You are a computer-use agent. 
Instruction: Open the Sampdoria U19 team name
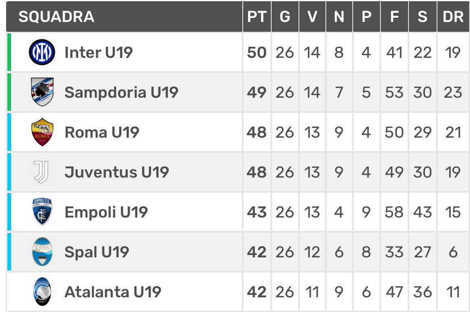click(x=121, y=92)
